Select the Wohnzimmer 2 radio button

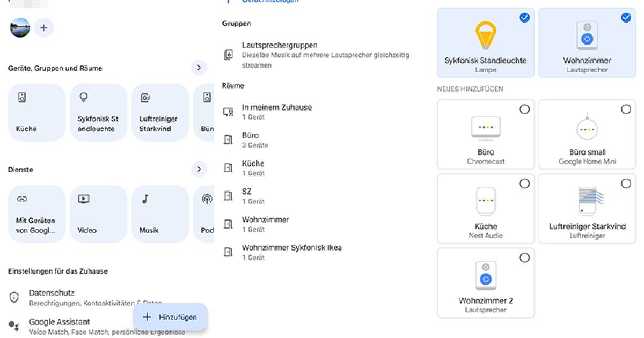[x=524, y=258]
